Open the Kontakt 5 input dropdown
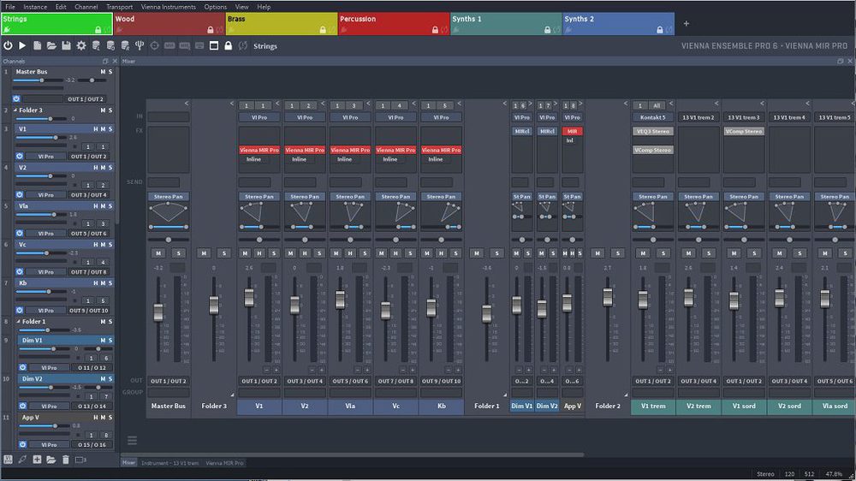The image size is (856, 481). [x=653, y=117]
